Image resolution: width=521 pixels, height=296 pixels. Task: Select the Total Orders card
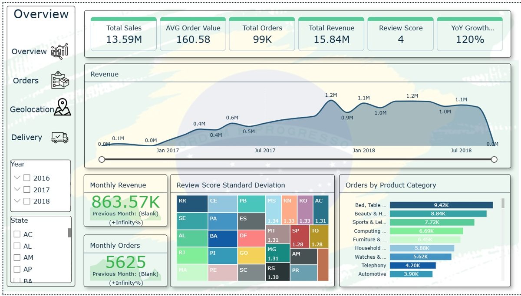[262, 34]
